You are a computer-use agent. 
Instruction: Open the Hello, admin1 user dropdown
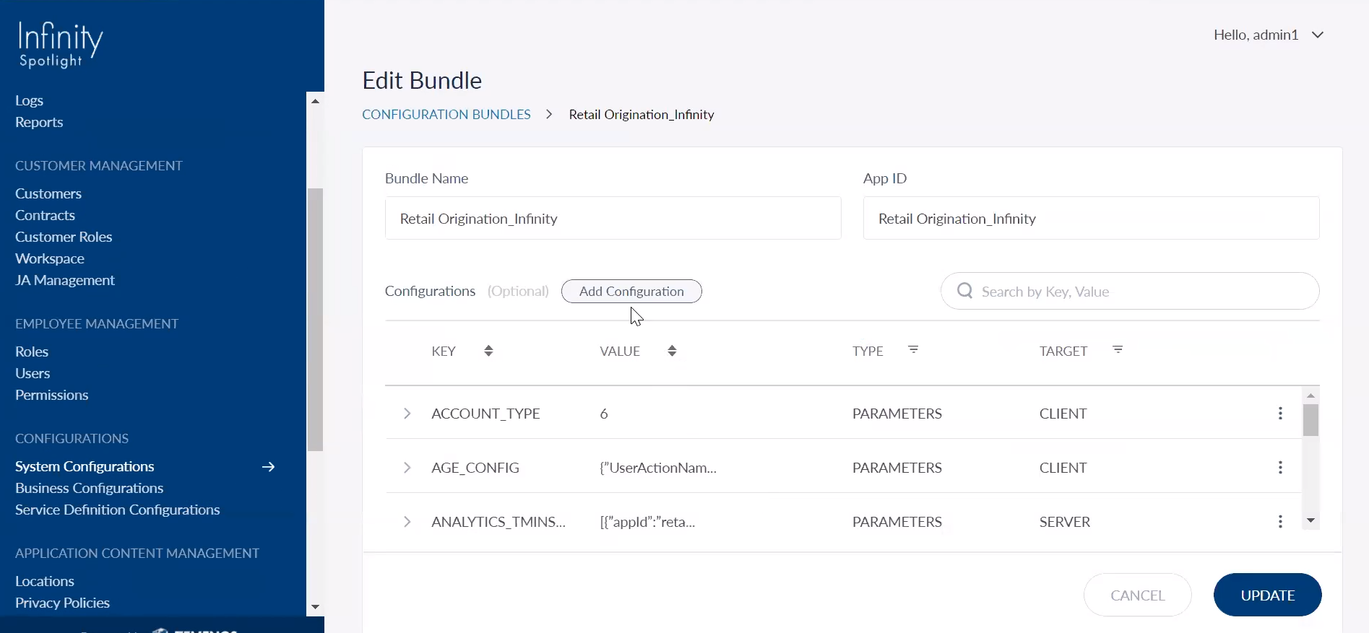tap(1268, 35)
